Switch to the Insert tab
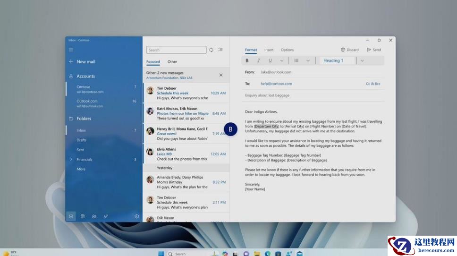Viewport: 457px width, 256px height. (x=269, y=50)
